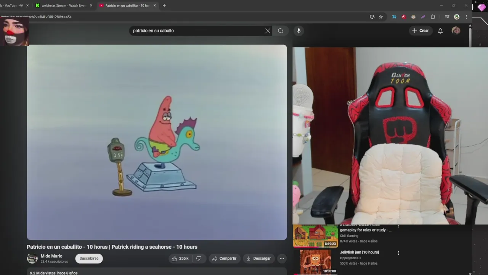Open M de Mario channel avatar
Viewport: 488px width, 275px height.
point(32,259)
